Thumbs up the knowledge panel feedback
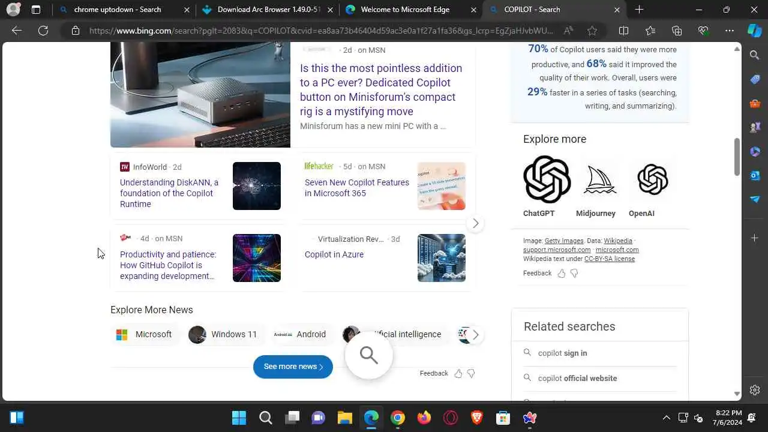 562,274
